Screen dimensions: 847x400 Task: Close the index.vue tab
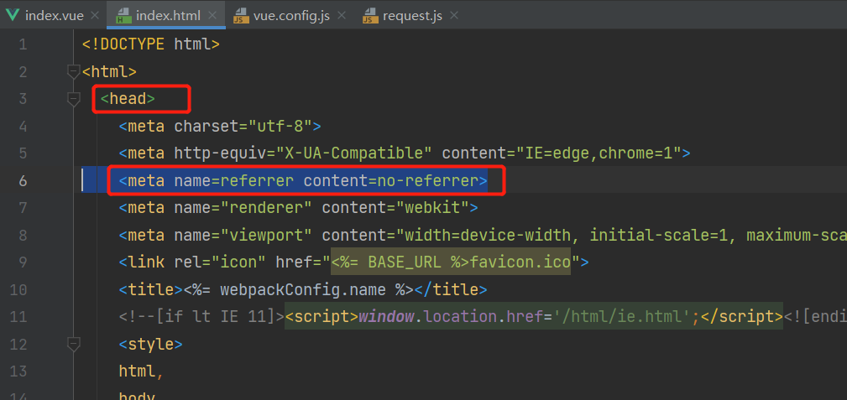[x=95, y=15]
